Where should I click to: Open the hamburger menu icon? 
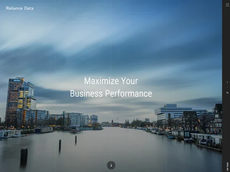pyautogui.click(x=227, y=5)
